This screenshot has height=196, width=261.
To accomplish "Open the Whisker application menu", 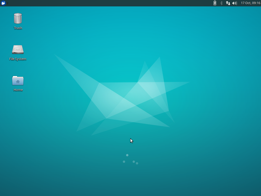I will pyautogui.click(x=3, y=3).
